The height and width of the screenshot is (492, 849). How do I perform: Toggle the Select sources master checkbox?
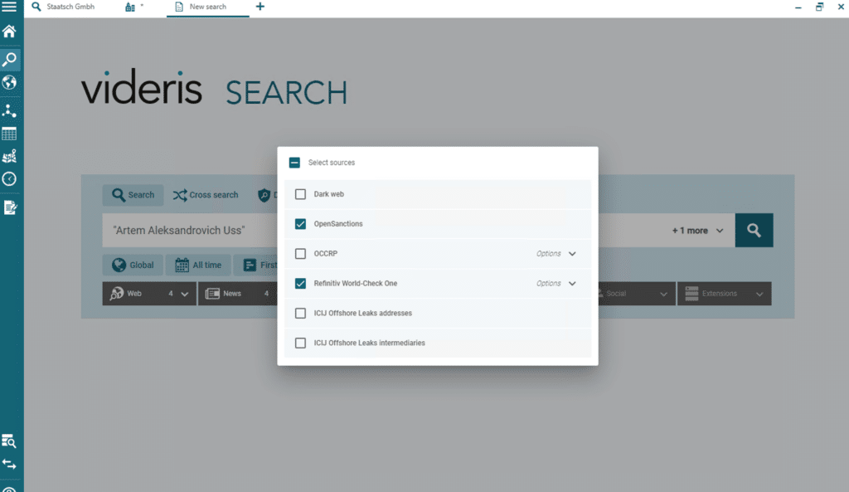(294, 163)
